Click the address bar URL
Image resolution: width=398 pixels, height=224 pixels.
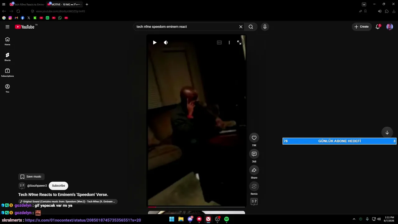tap(60, 11)
